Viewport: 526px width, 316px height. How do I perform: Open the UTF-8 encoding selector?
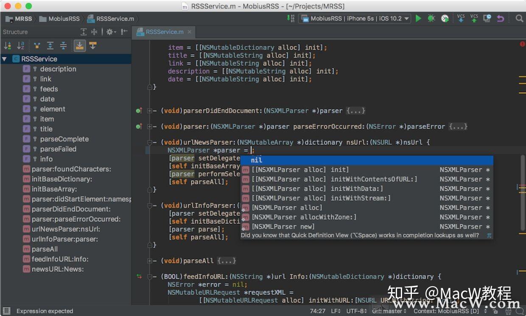pyautogui.click(x=357, y=311)
